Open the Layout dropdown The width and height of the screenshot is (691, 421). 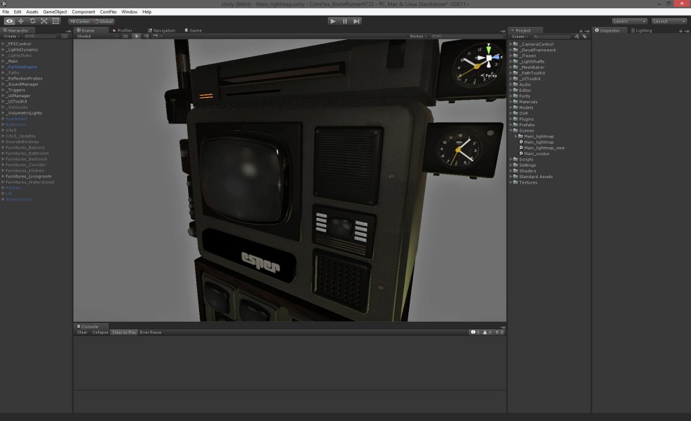[669, 21]
